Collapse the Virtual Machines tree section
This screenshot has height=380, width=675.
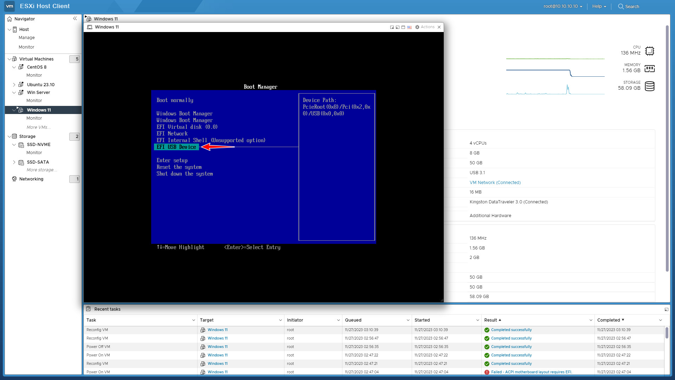(9, 59)
